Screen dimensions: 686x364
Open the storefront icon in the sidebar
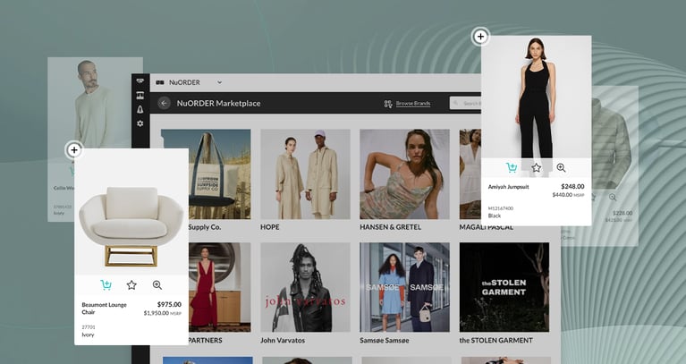pyautogui.click(x=140, y=96)
